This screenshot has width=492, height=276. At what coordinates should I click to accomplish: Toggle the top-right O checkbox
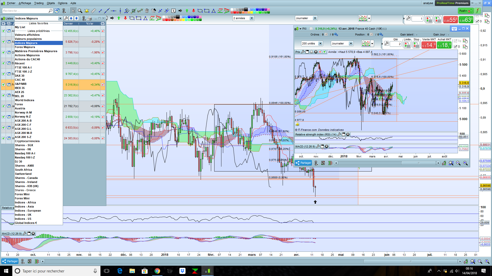click(477, 21)
